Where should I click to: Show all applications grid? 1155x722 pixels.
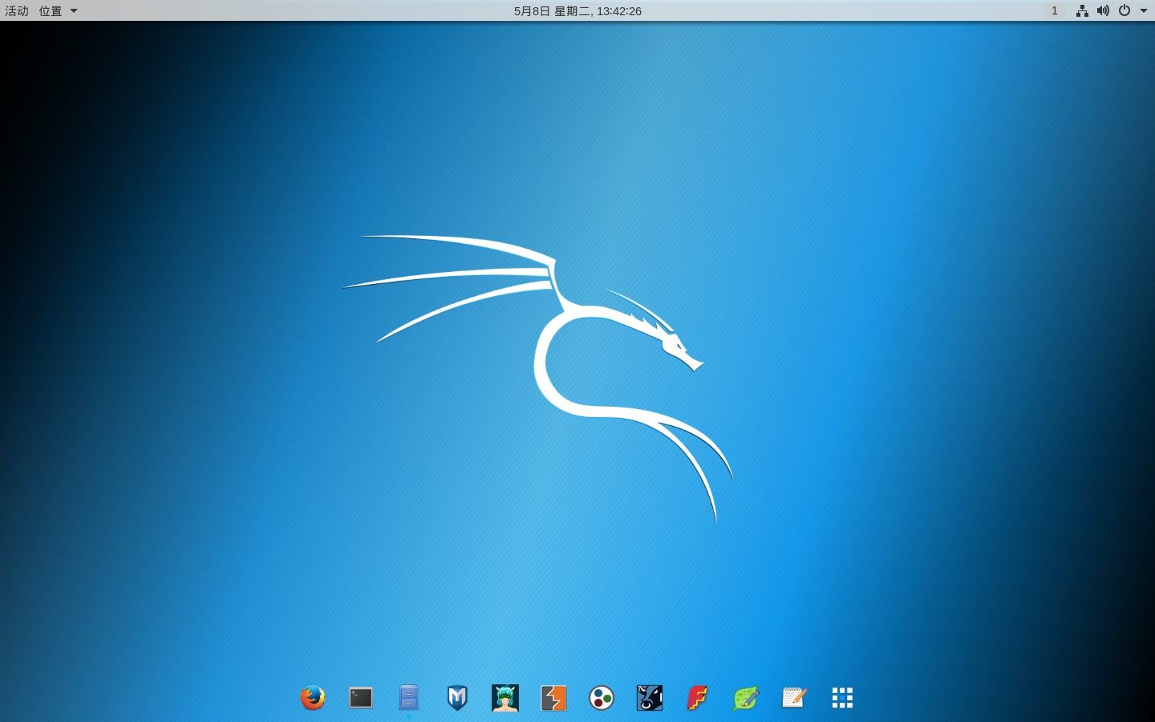tap(842, 698)
